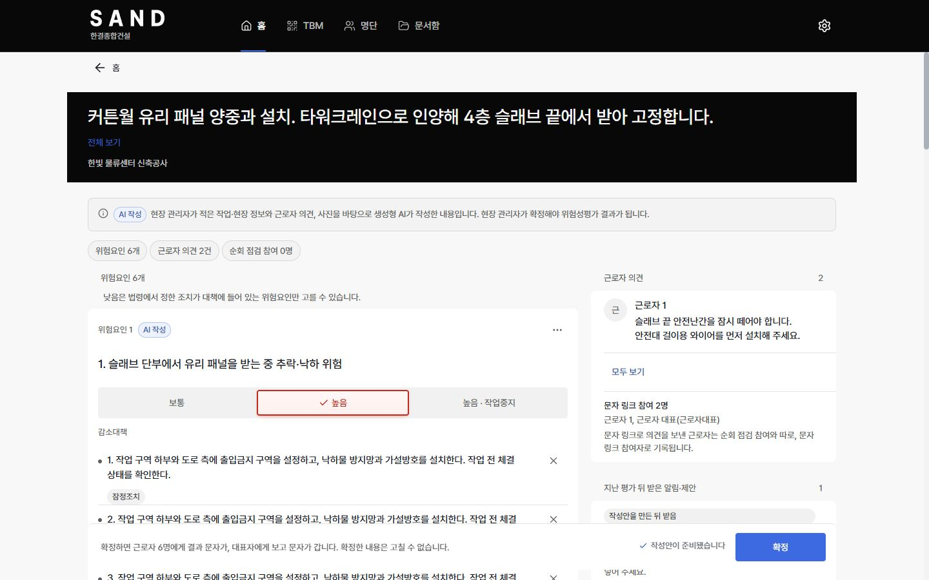Go to the 홈 tab
This screenshot has height=580, width=929.
point(254,26)
